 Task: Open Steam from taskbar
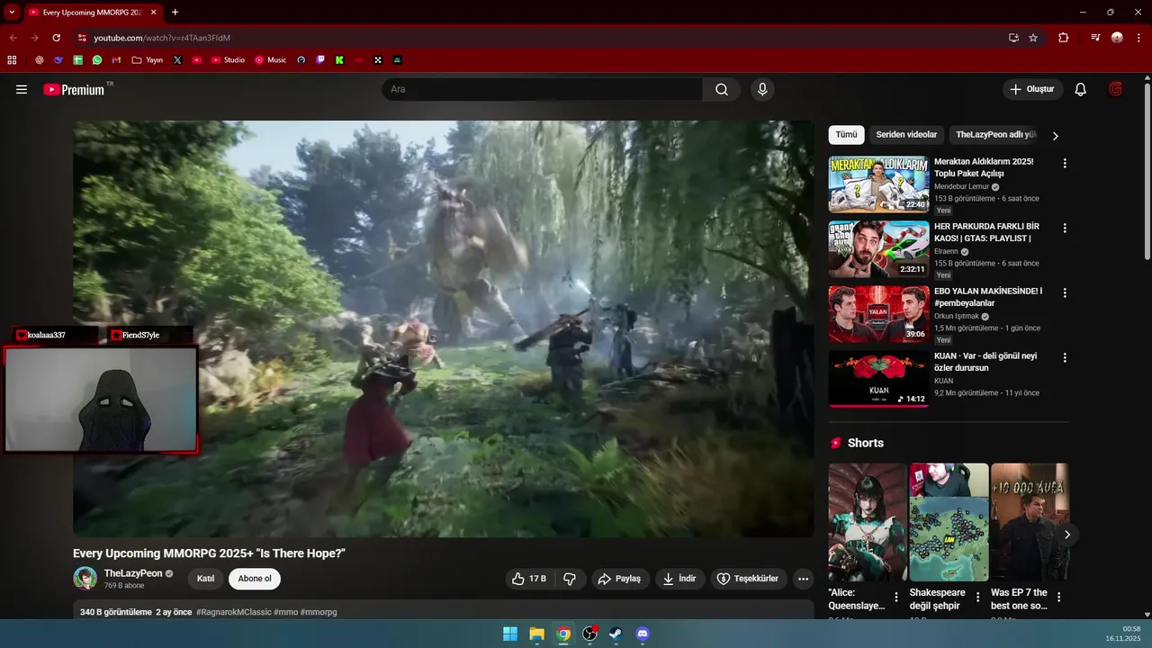[616, 634]
